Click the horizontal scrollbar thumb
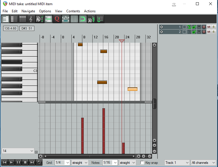 (89, 156)
